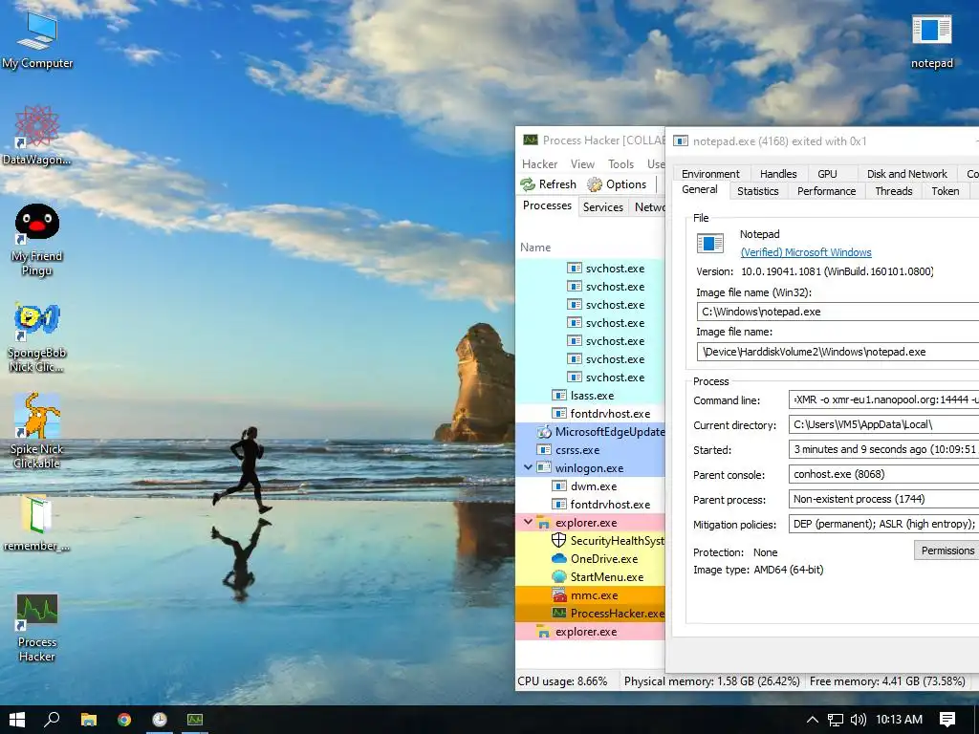This screenshot has height=734, width=979.
Task: Click the Permissions button
Action: click(x=947, y=550)
